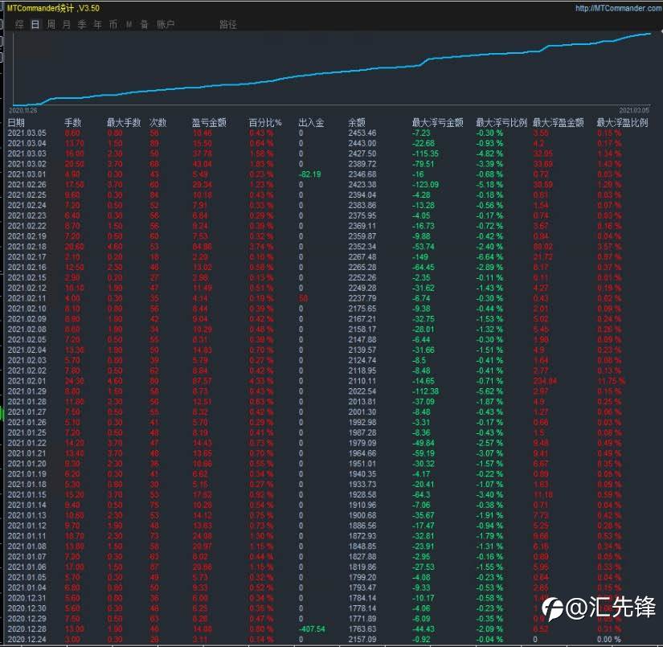
Task: Click the MTCommander统计 V3.50 title
Action: click(x=53, y=8)
